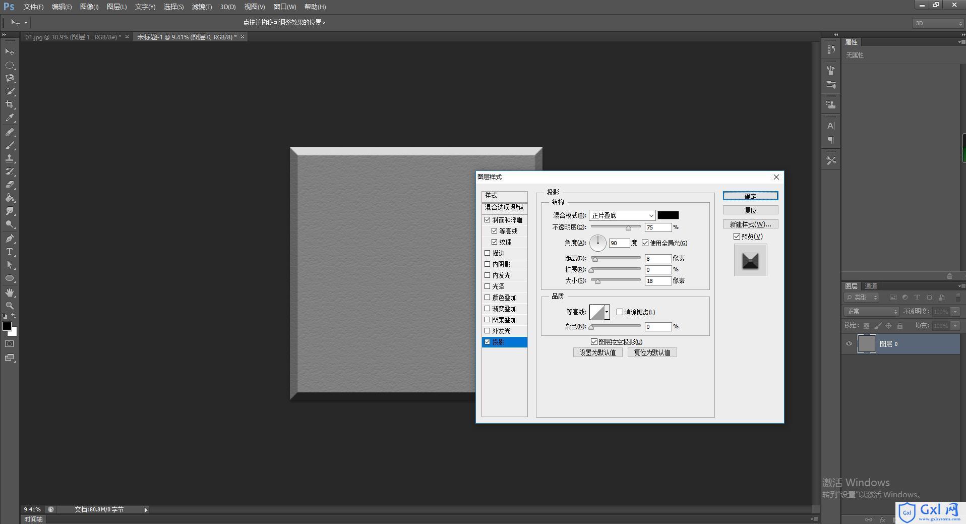Uncheck the Contour (等高线) sub-option

[x=495, y=231]
